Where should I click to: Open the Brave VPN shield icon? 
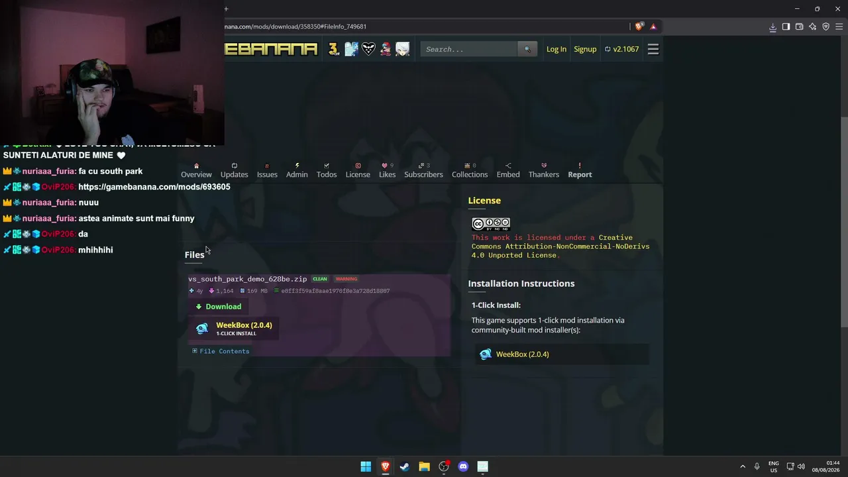point(825,26)
